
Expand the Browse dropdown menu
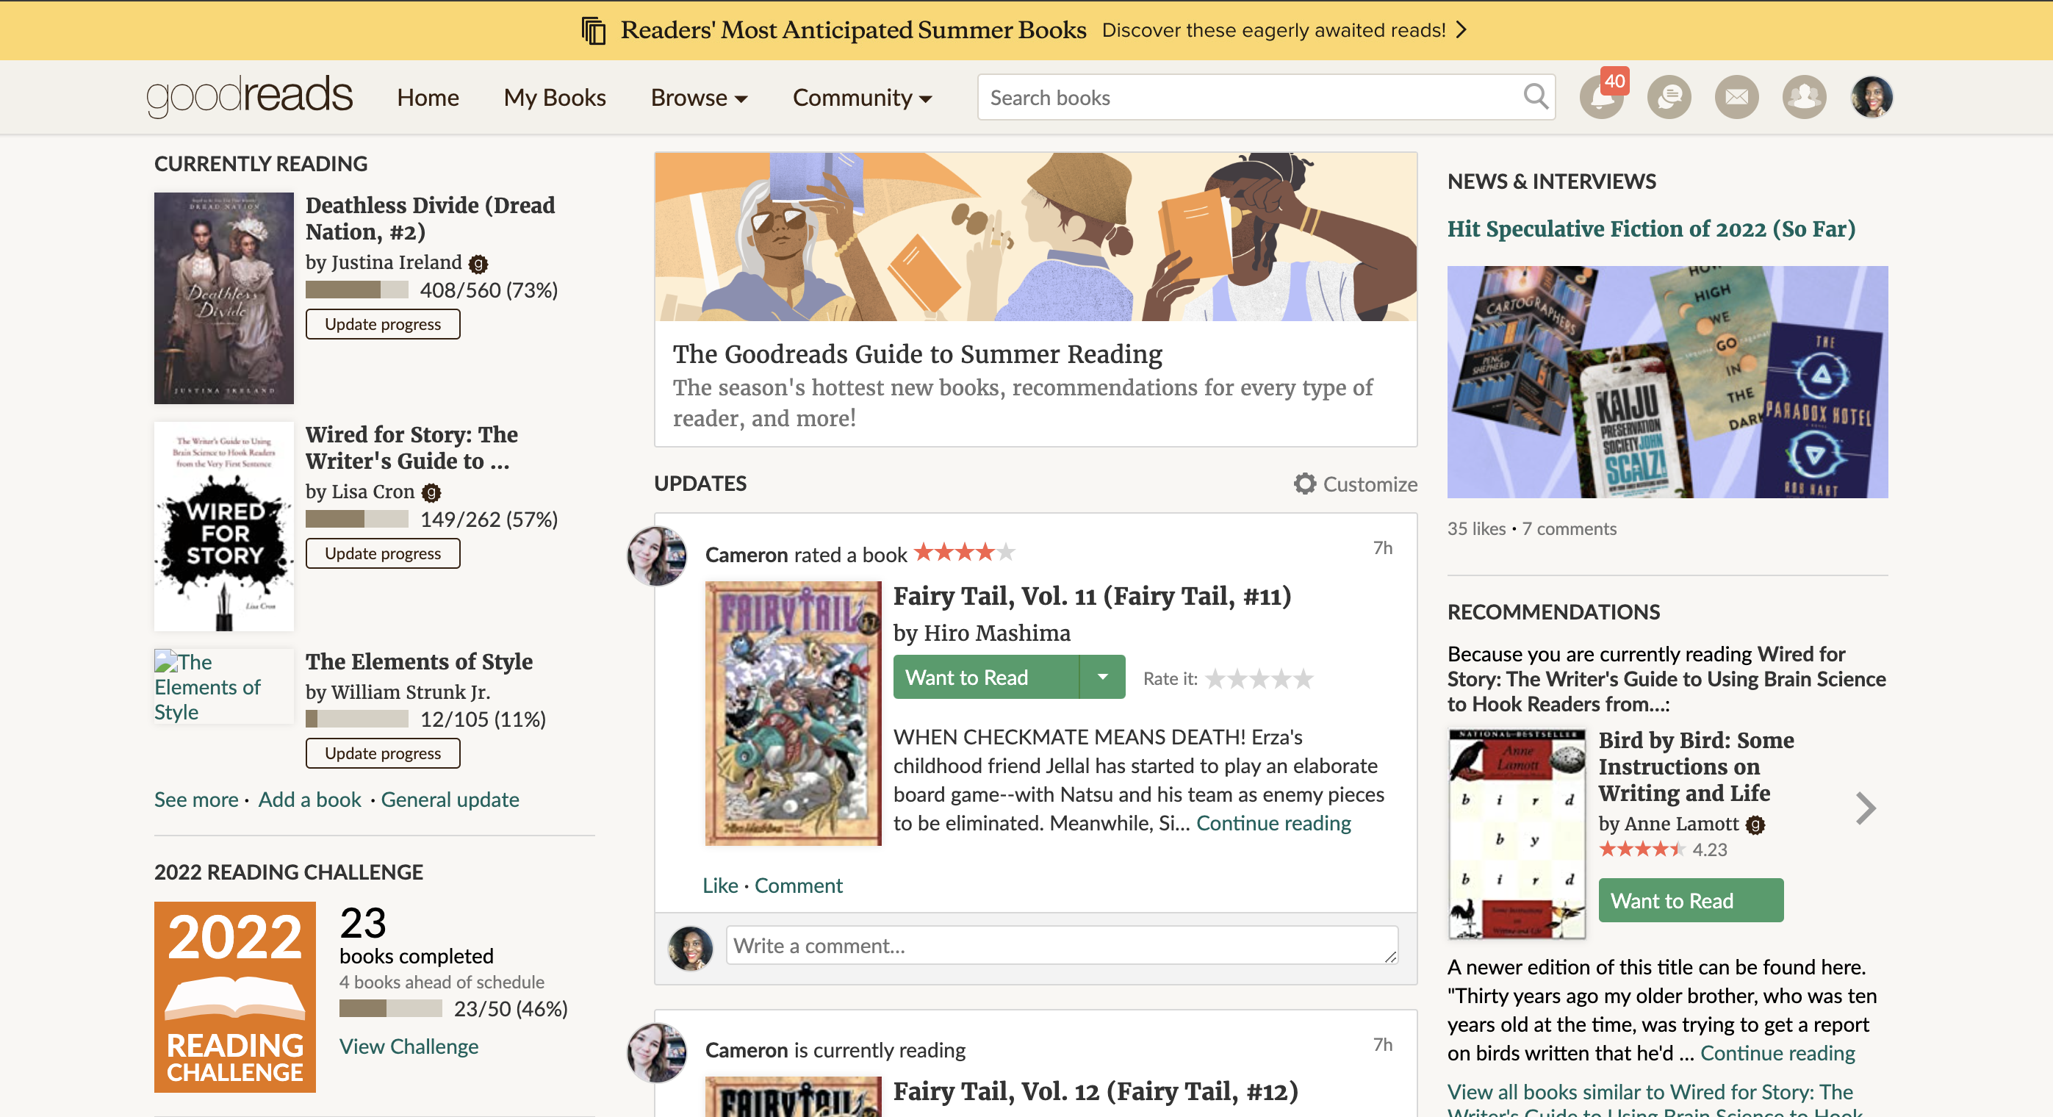click(x=699, y=98)
